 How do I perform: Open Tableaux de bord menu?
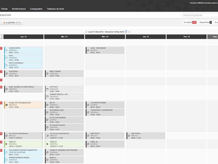(x=55, y=9)
